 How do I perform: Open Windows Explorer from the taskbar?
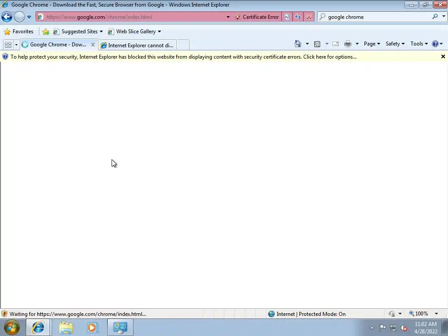[66, 327]
